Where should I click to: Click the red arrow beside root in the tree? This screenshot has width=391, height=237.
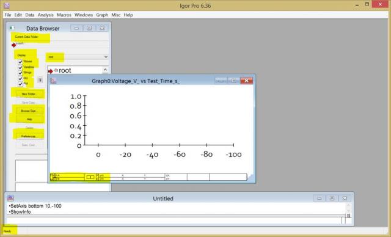pyautogui.click(x=50, y=71)
